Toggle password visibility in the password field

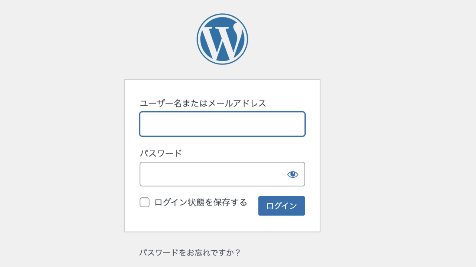pos(293,174)
